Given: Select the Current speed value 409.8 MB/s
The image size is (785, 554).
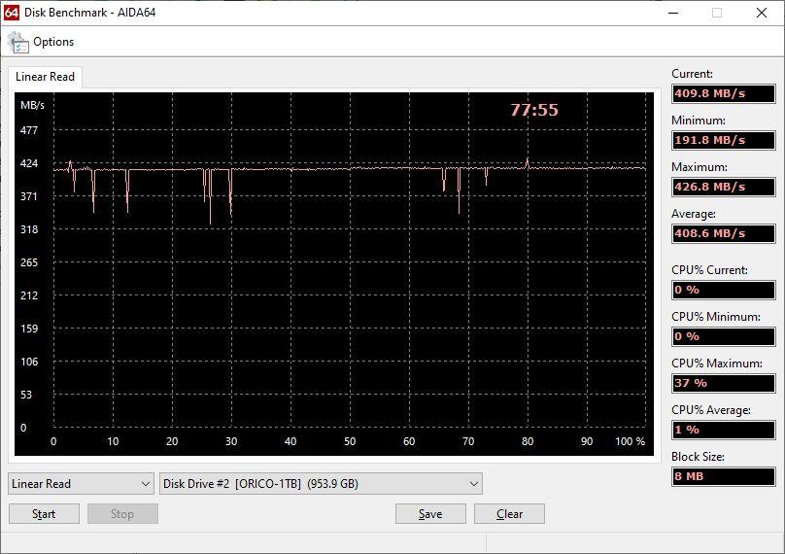Looking at the screenshot, I should (x=724, y=93).
